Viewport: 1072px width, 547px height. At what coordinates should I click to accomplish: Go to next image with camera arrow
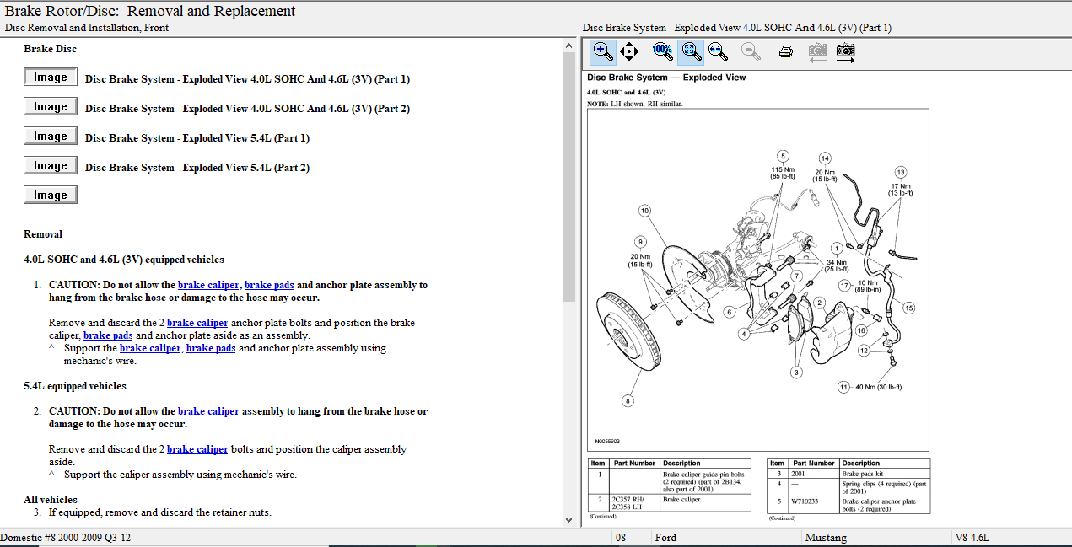tap(845, 52)
